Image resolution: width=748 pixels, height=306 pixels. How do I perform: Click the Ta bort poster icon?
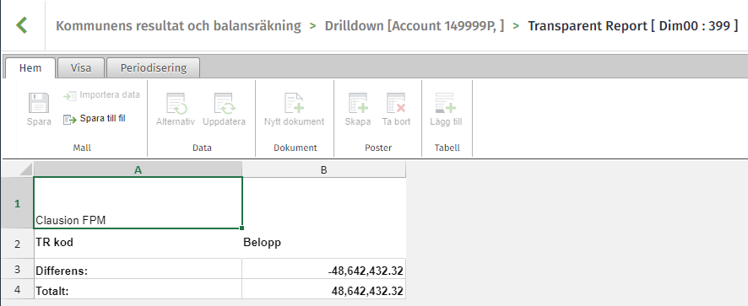[x=396, y=103]
